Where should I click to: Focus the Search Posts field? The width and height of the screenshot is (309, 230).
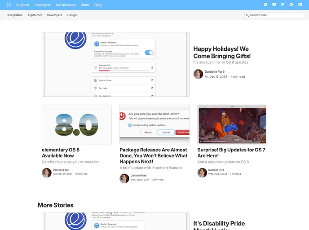click(x=274, y=15)
